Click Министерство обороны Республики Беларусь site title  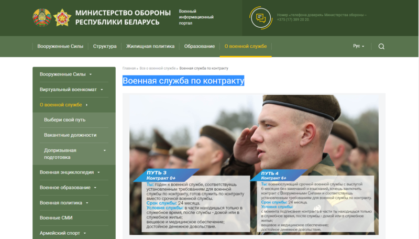[123, 17]
